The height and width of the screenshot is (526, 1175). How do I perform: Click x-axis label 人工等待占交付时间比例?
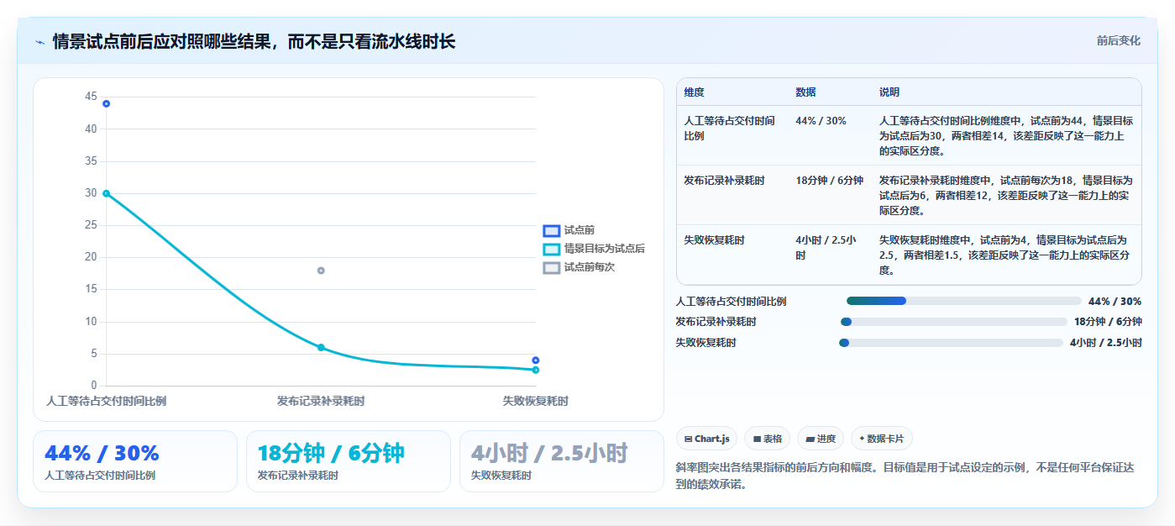coord(106,401)
